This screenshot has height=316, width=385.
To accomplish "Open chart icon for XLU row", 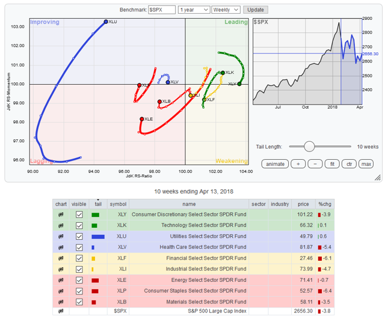I will (61, 237).
